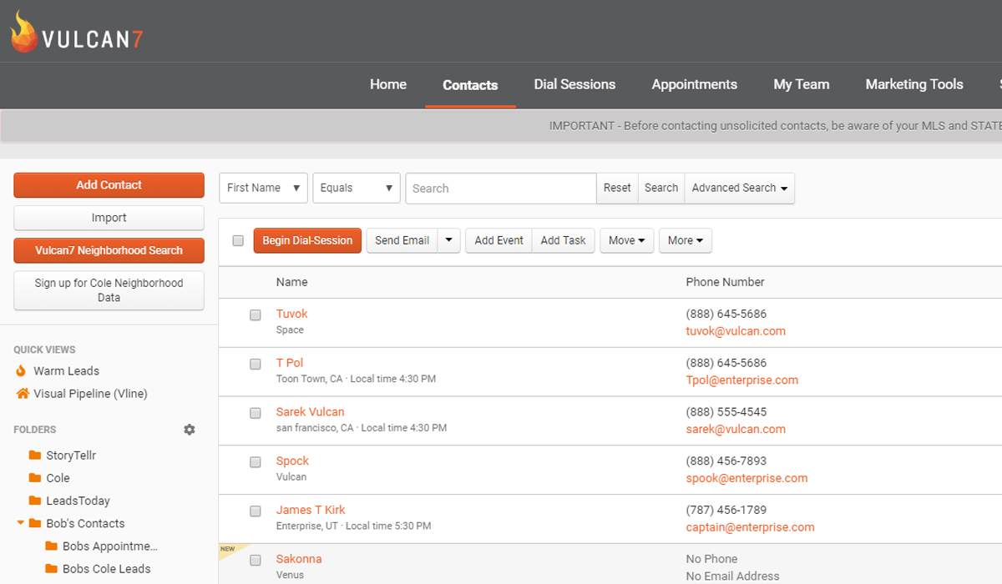Expand the Advanced Search dropdown
1002x584 pixels.
(x=739, y=188)
